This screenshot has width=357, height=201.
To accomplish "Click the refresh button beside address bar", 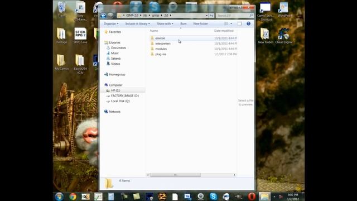I will pyautogui.click(x=211, y=16).
